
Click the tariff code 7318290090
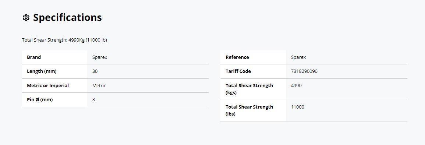click(304, 71)
